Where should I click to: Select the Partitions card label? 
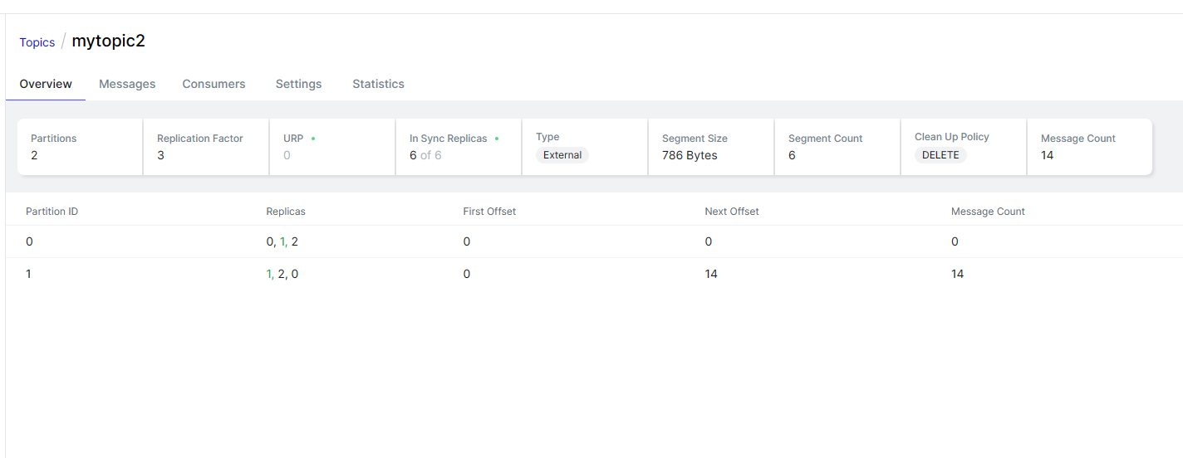coord(53,139)
